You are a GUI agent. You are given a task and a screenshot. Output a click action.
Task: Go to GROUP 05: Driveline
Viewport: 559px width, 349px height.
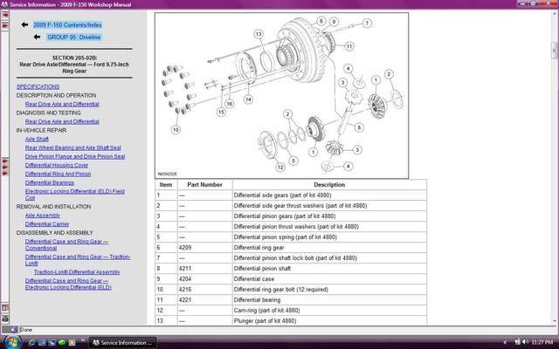(x=74, y=37)
